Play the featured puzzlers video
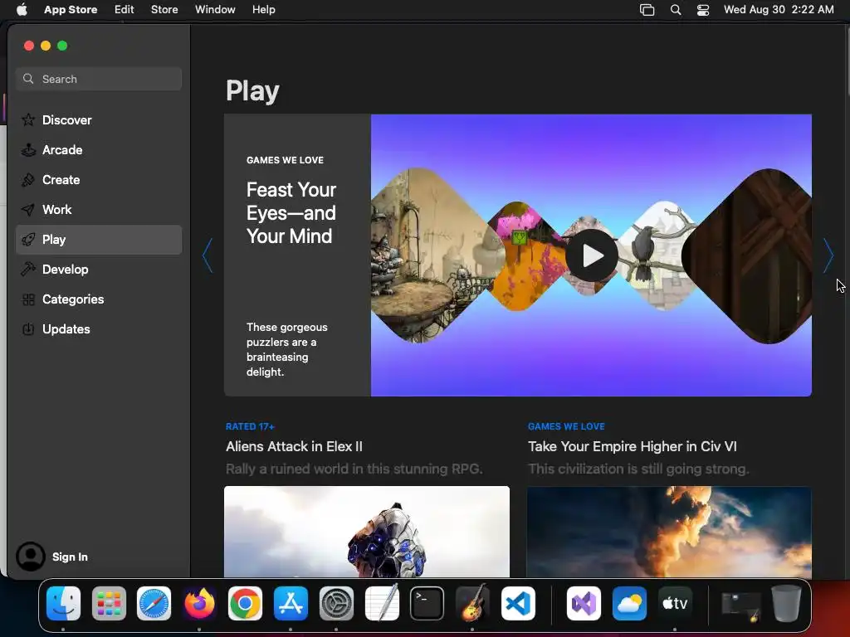This screenshot has height=637, width=850. pyautogui.click(x=591, y=255)
